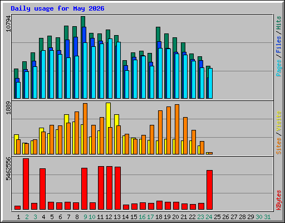Select day label 27 on the x-axis
The height and width of the screenshot is (223, 285).
click(x=234, y=217)
